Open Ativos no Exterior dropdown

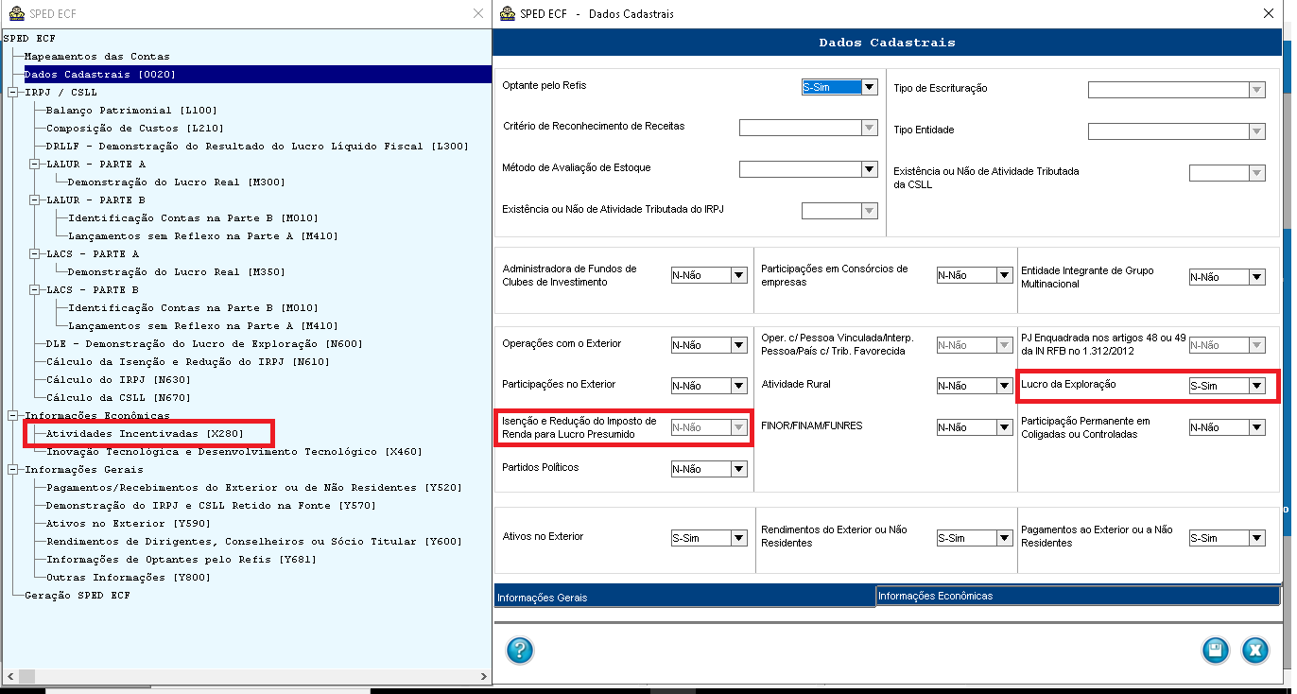tap(739, 538)
